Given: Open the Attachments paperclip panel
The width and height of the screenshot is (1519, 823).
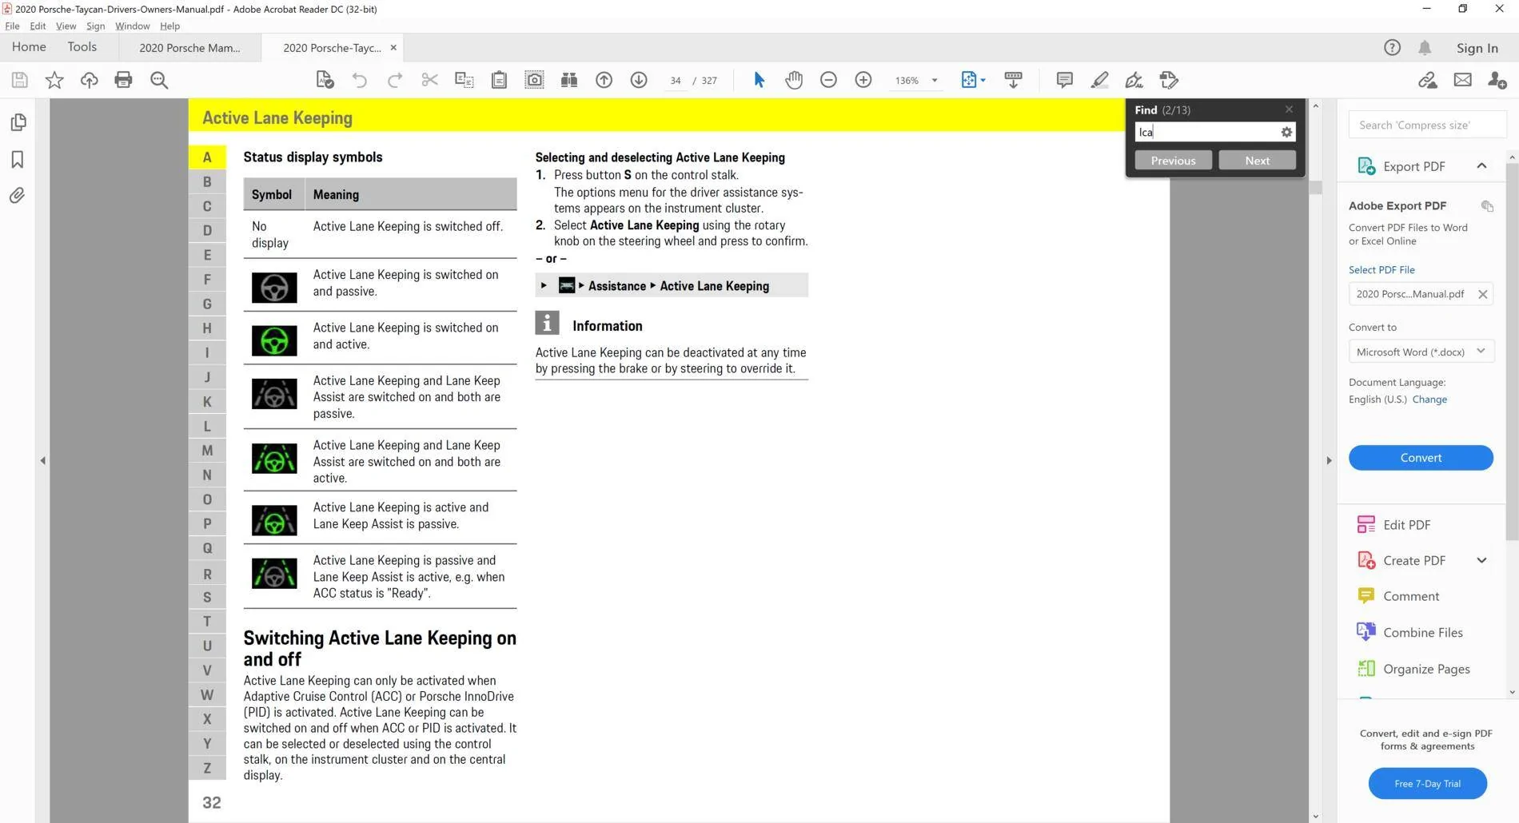Looking at the screenshot, I should click(17, 196).
